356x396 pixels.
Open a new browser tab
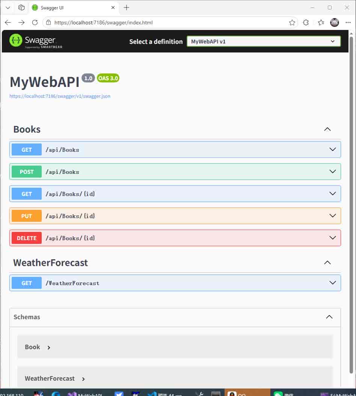pyautogui.click(x=126, y=7)
